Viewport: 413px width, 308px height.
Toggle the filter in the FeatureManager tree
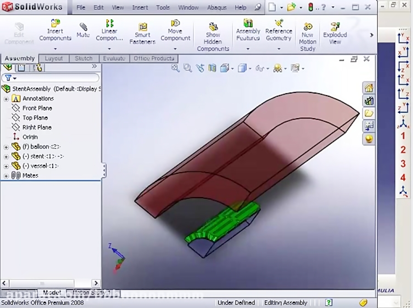[8, 78]
